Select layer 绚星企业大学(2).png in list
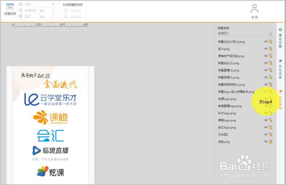286x185 pixels. point(231,42)
